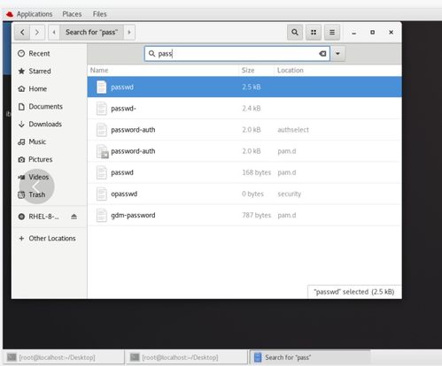This screenshot has width=442, height=366.
Task: Expand the search filter dropdown arrow
Action: tap(337, 54)
